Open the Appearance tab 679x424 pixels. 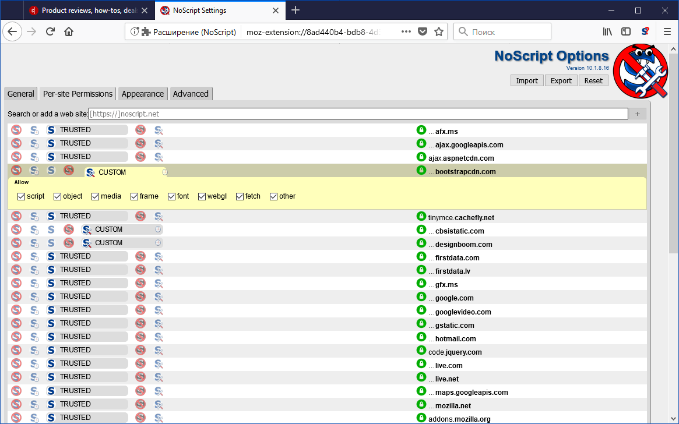tap(142, 94)
